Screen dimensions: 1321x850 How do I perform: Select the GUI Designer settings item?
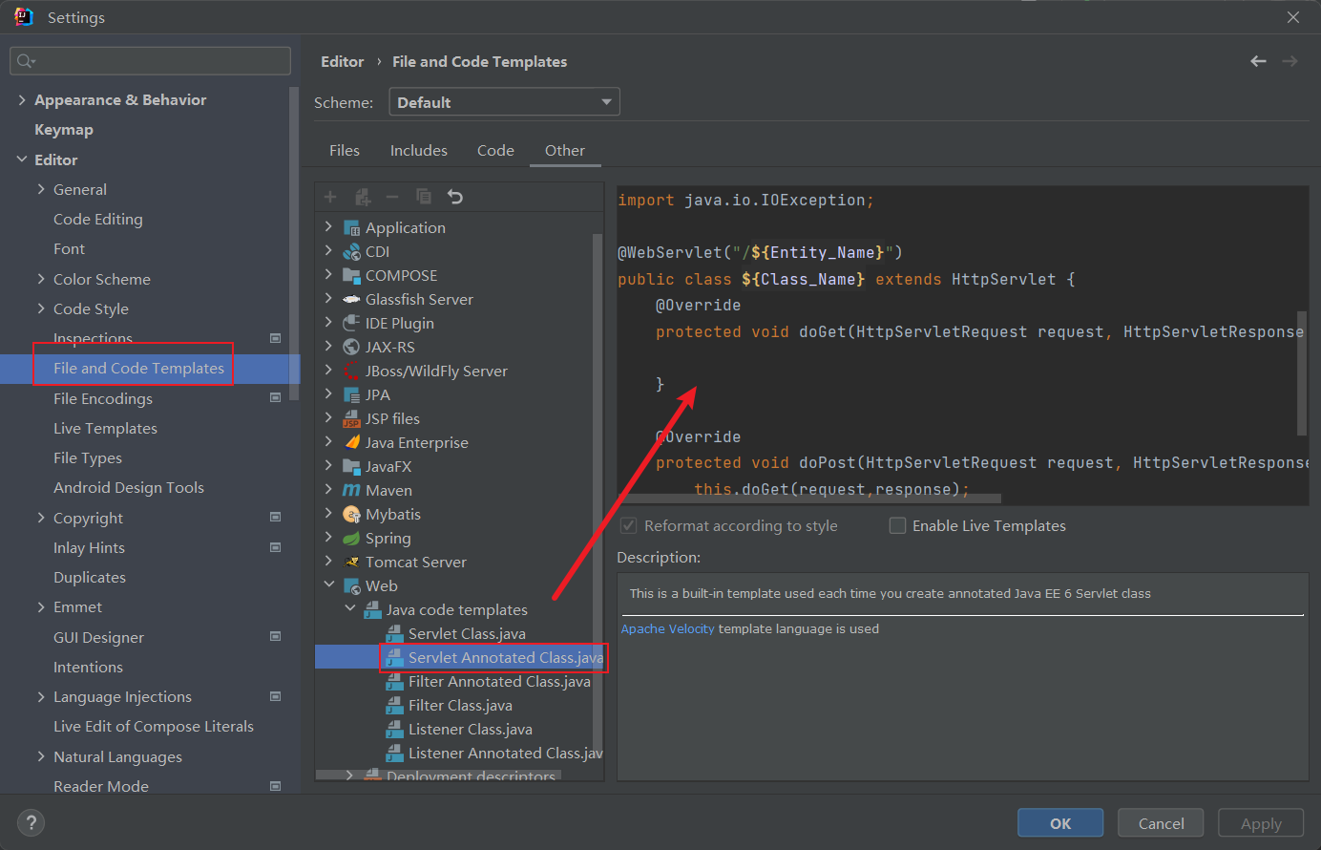[98, 637]
